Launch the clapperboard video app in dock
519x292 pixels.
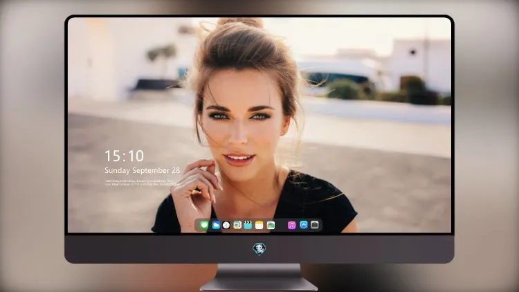(248, 225)
